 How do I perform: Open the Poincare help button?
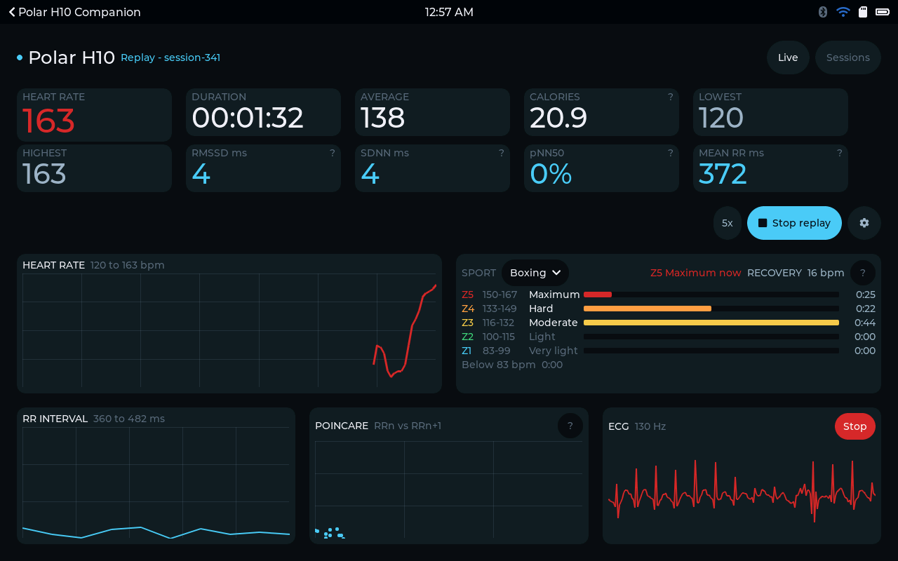click(570, 426)
